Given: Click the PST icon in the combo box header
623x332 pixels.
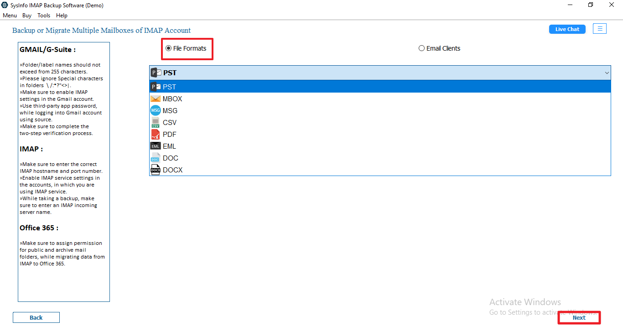Looking at the screenshot, I should [156, 73].
